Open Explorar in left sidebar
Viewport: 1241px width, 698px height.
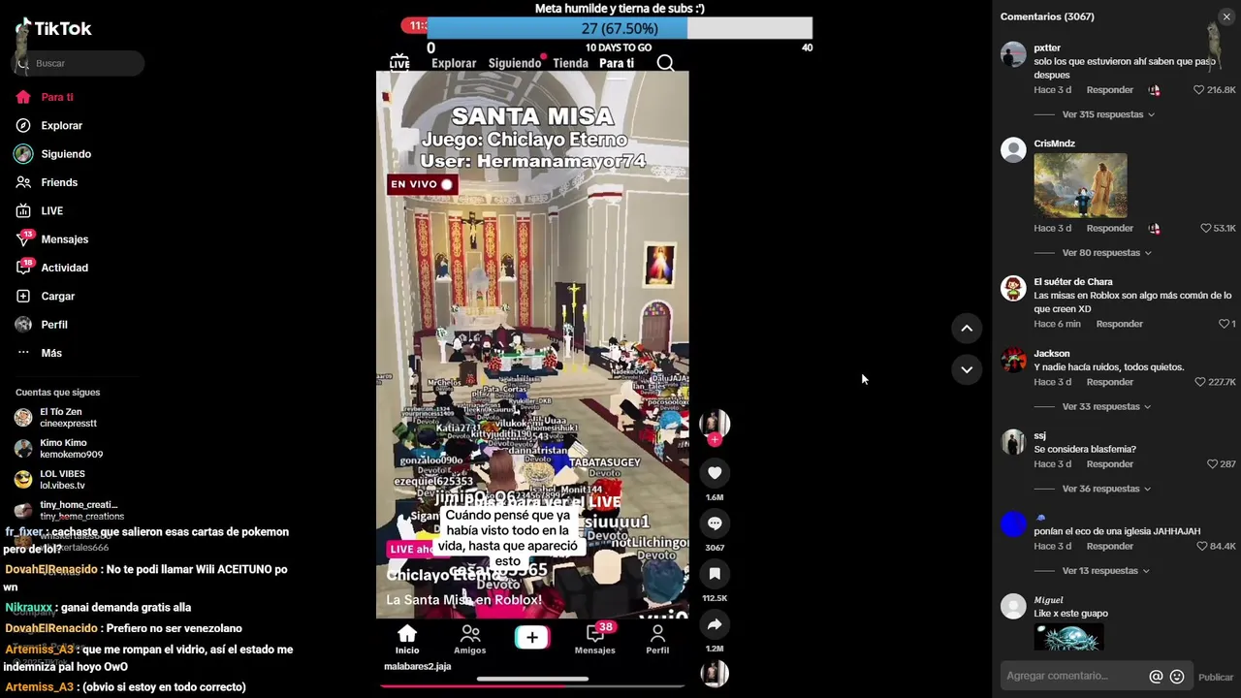[61, 126]
